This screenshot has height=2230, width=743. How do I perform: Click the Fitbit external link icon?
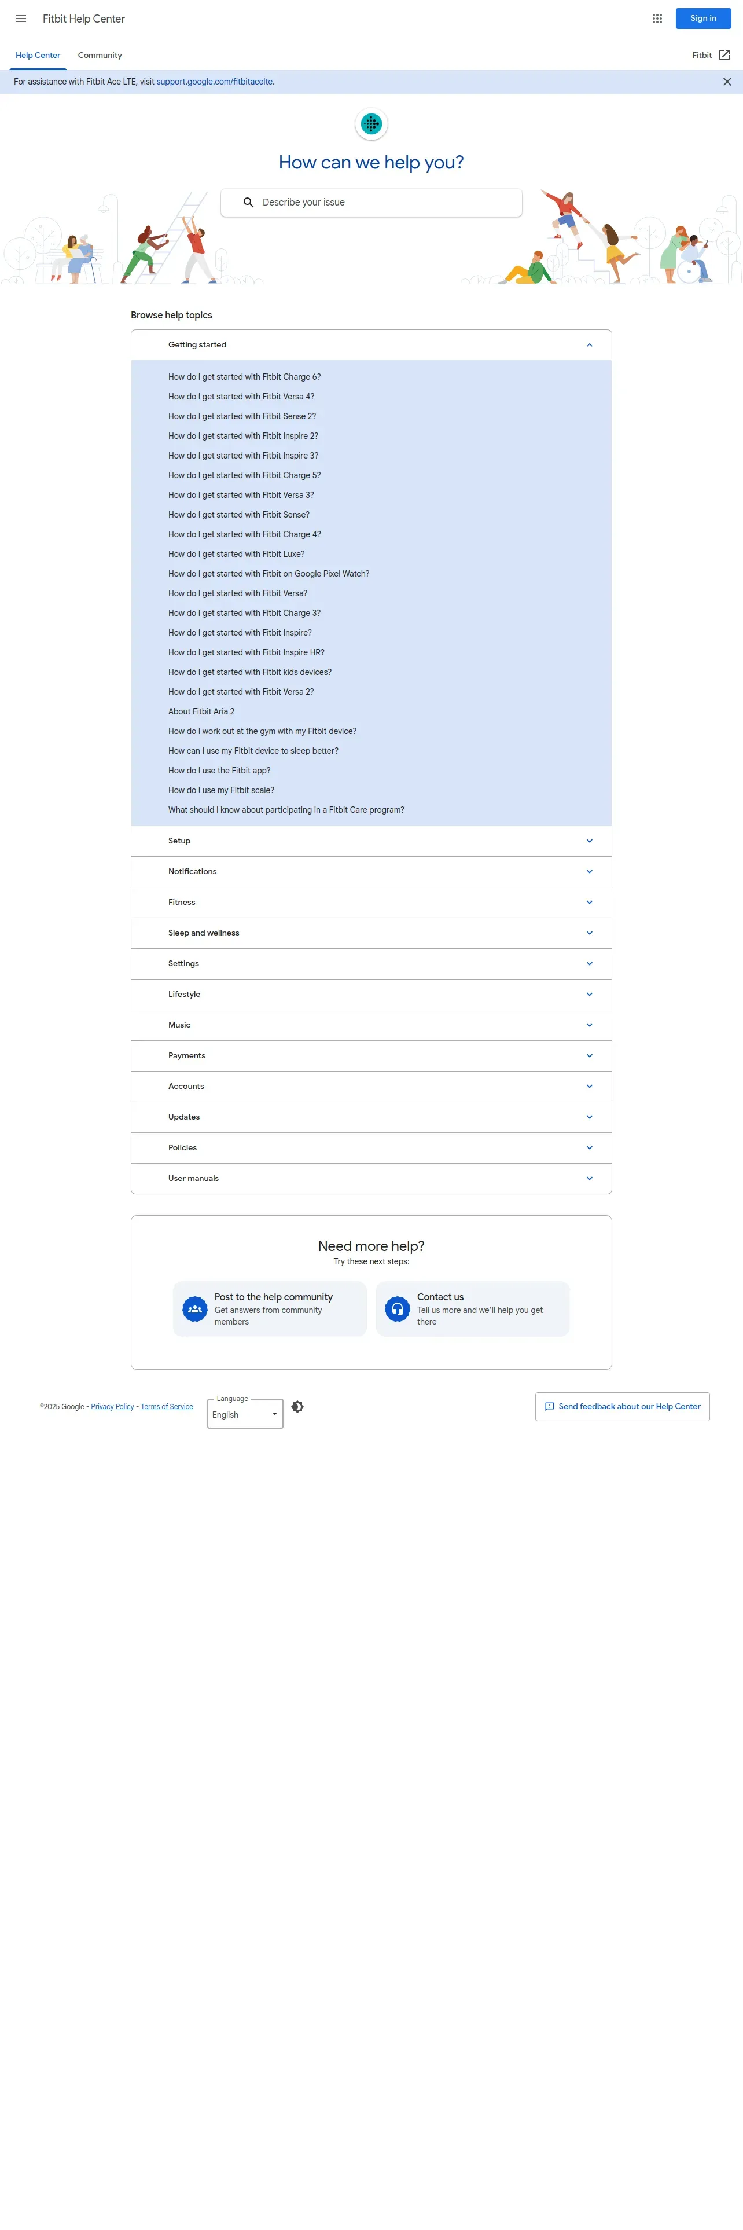(x=725, y=56)
